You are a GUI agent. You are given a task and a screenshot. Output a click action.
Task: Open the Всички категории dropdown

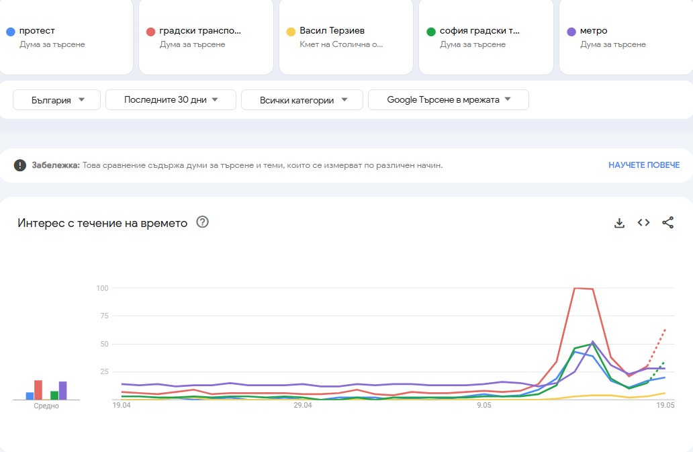(302, 99)
